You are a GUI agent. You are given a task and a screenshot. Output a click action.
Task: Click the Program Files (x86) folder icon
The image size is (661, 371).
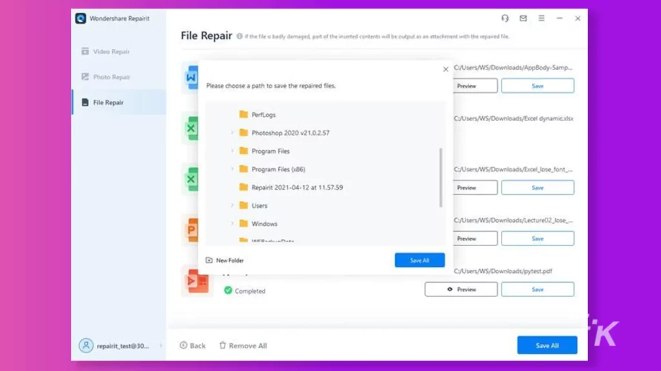click(243, 169)
